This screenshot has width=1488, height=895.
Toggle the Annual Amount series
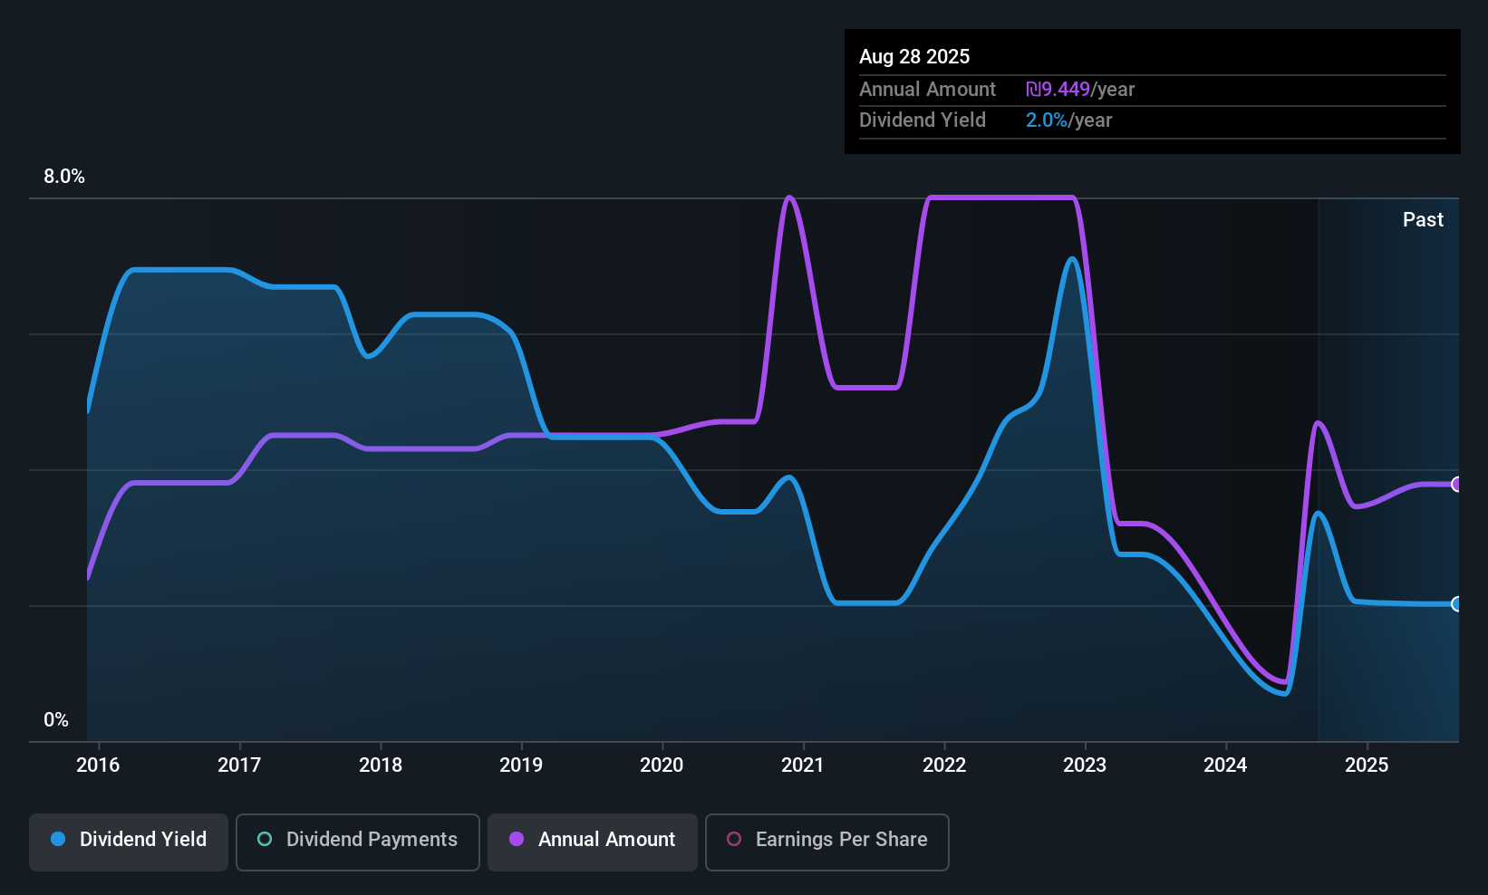pos(593,842)
